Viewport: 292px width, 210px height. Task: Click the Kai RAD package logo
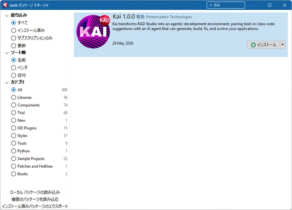pos(93,32)
